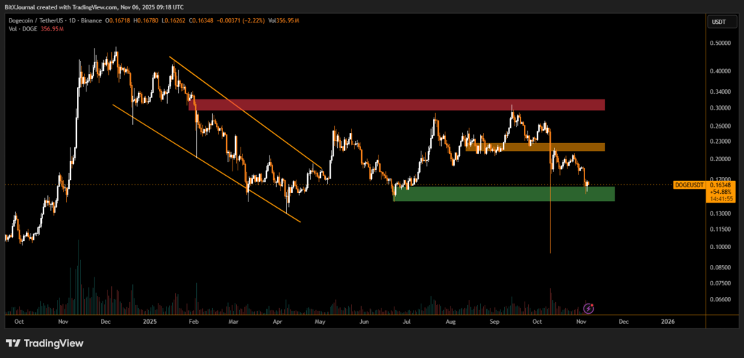Click the 2025 label on time axis

[x=150, y=320]
